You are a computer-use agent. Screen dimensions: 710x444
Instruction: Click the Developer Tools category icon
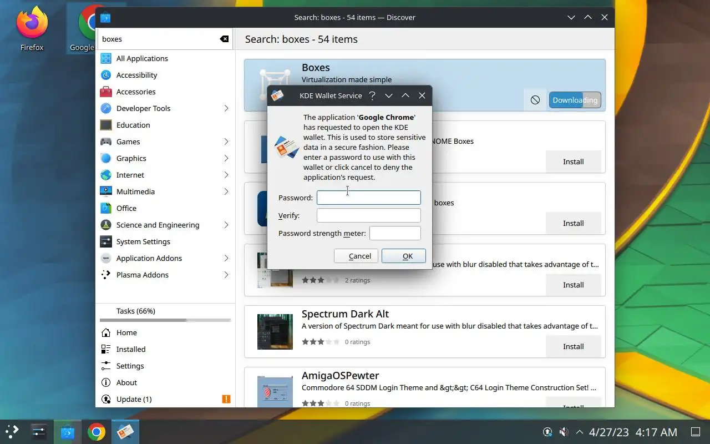(x=106, y=108)
